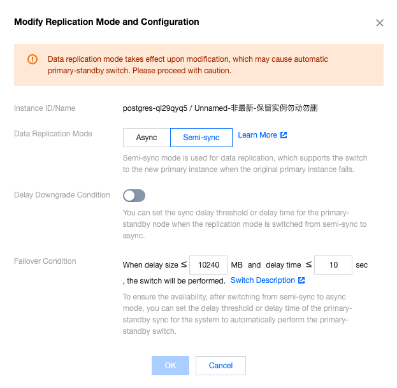Enable the Delay Downgrade Condition switch
397x388 pixels.
pyautogui.click(x=134, y=196)
